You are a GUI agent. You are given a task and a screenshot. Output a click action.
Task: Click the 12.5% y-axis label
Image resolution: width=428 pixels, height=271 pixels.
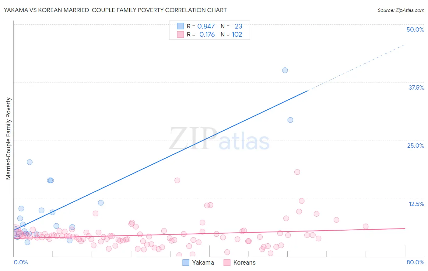pos(416,204)
